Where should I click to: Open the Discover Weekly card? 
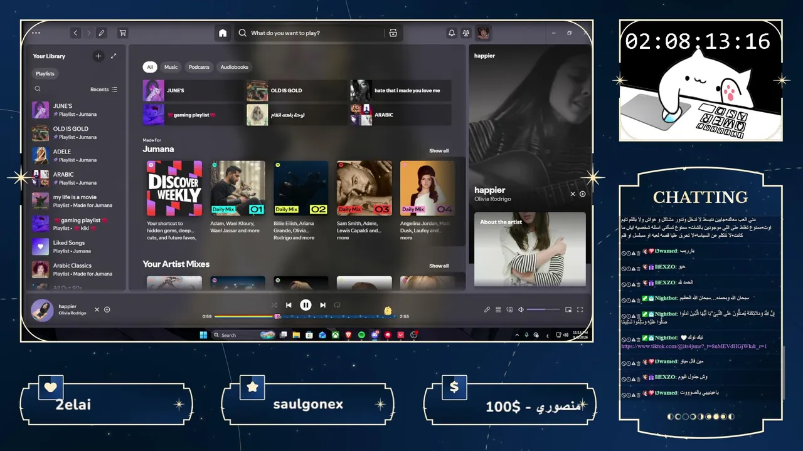pos(174,200)
